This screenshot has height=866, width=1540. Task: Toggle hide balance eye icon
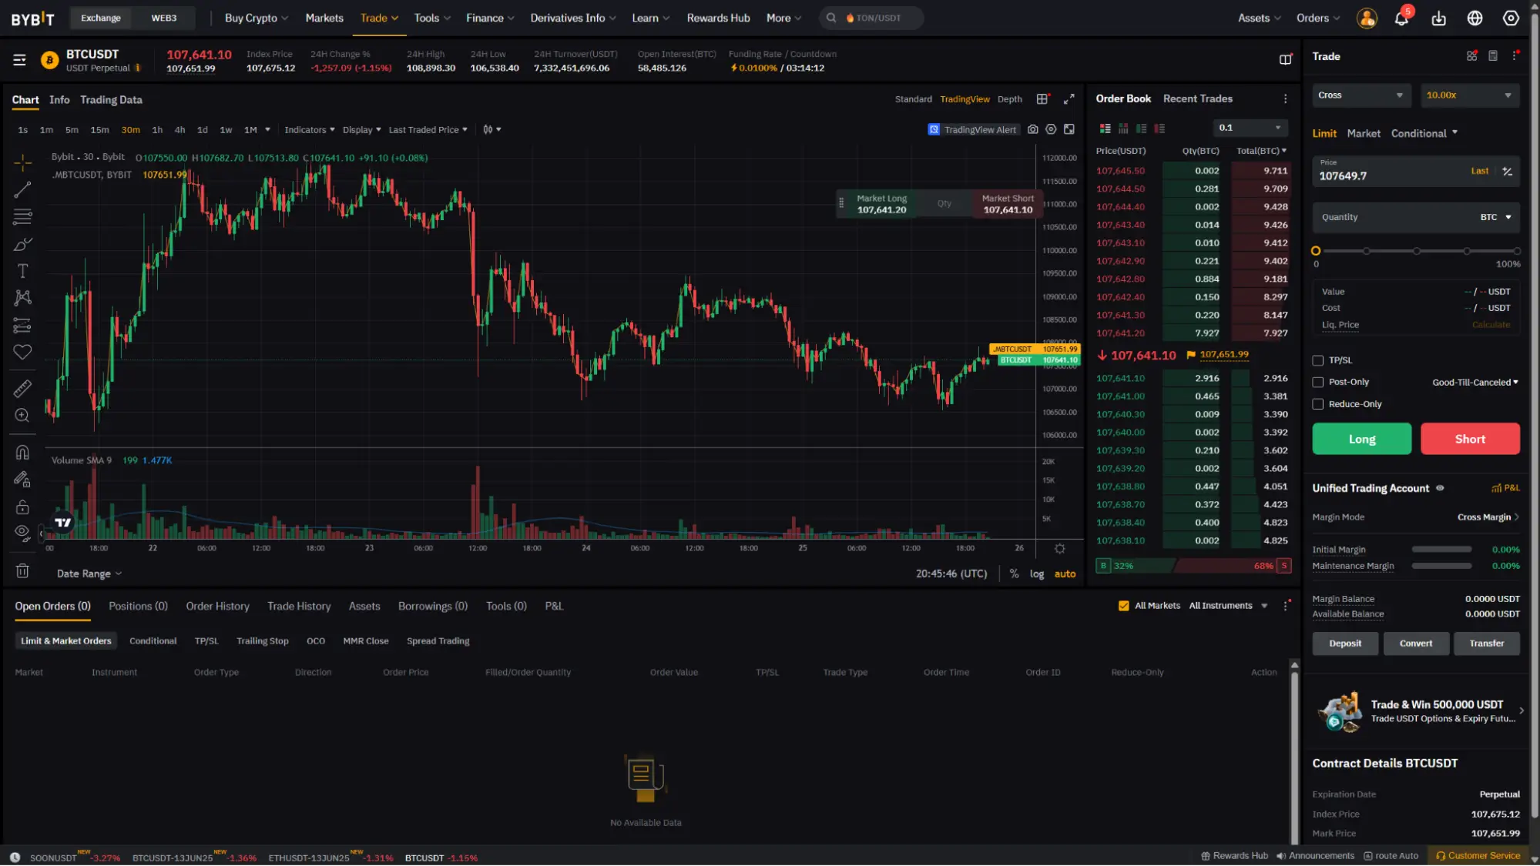click(x=1440, y=488)
